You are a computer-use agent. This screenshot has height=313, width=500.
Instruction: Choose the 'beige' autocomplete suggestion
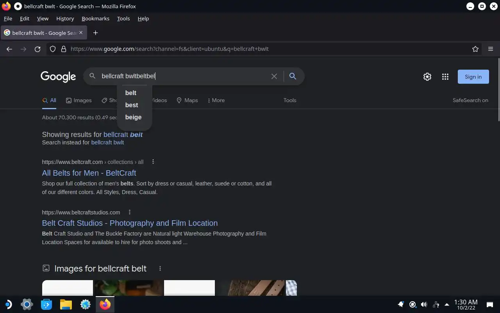point(133,117)
